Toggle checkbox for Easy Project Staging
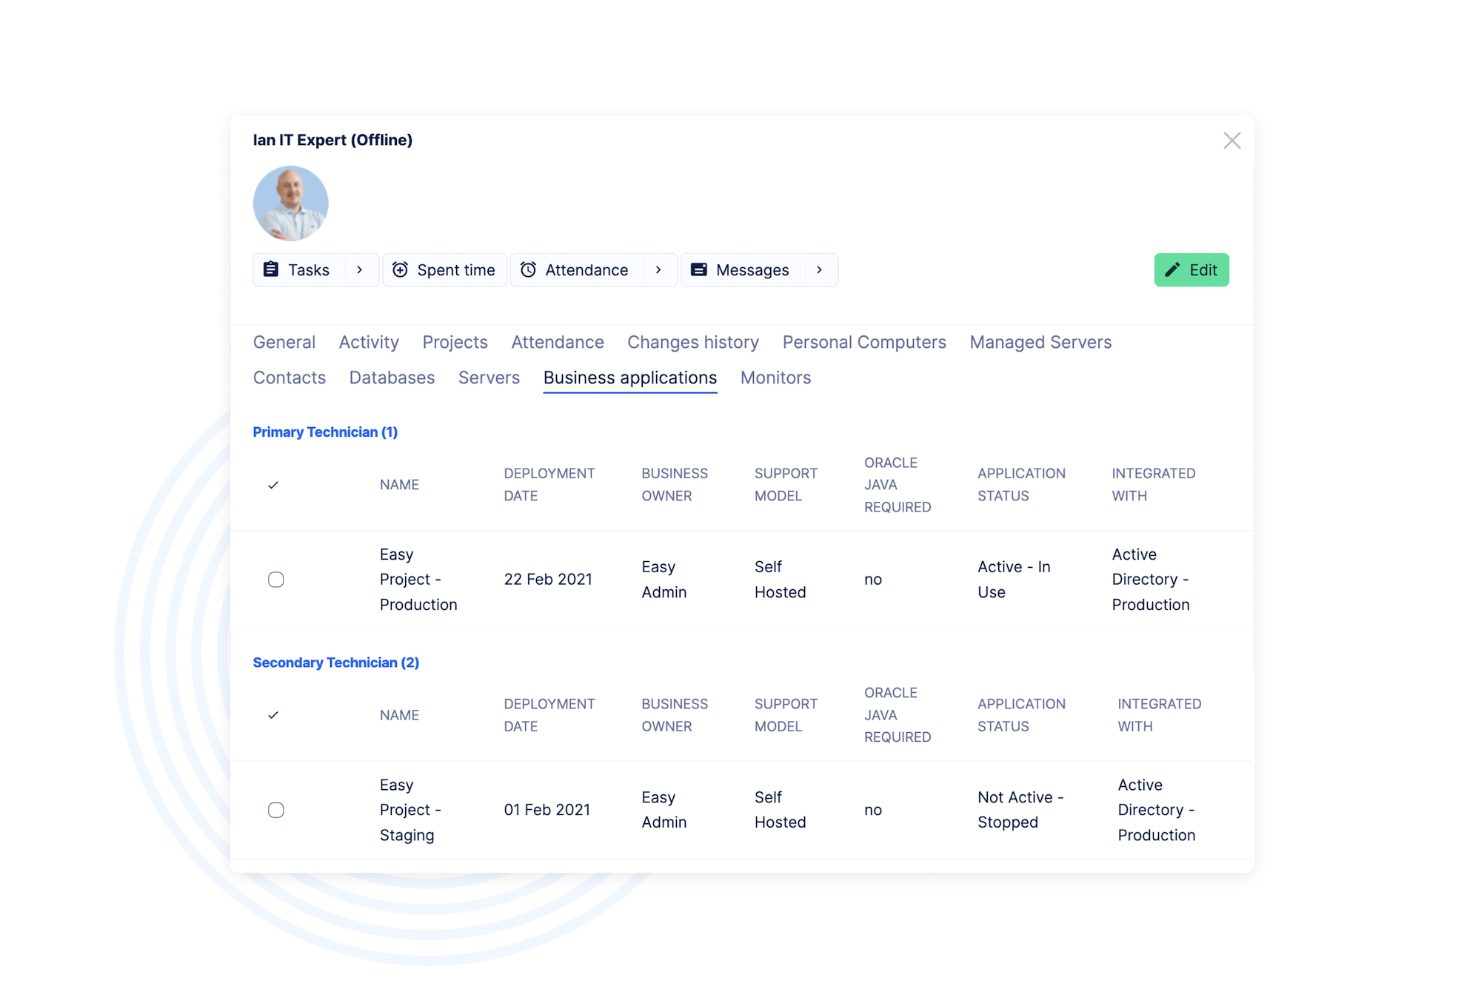This screenshot has height=989, width=1484. click(x=276, y=809)
